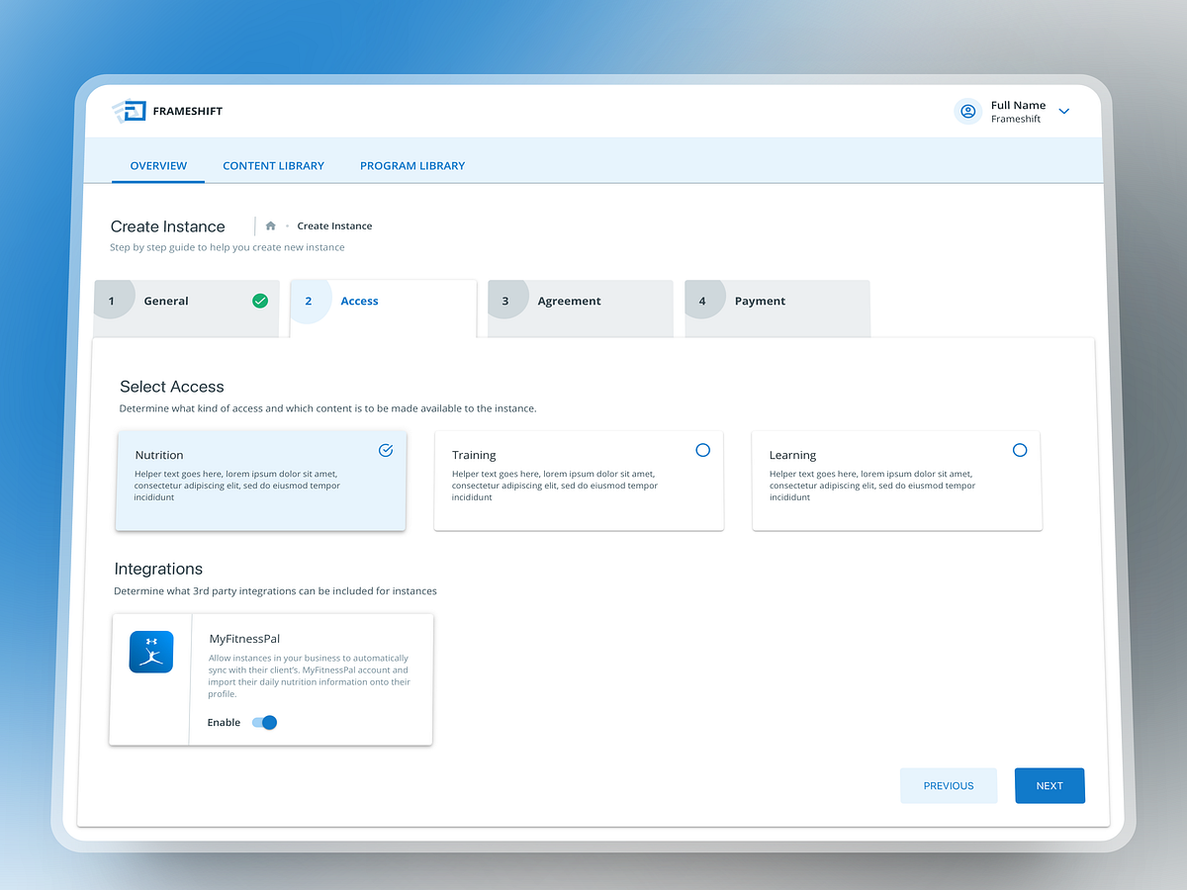The height and width of the screenshot is (890, 1187).
Task: Open the Agreement step
Action: pyautogui.click(x=569, y=301)
